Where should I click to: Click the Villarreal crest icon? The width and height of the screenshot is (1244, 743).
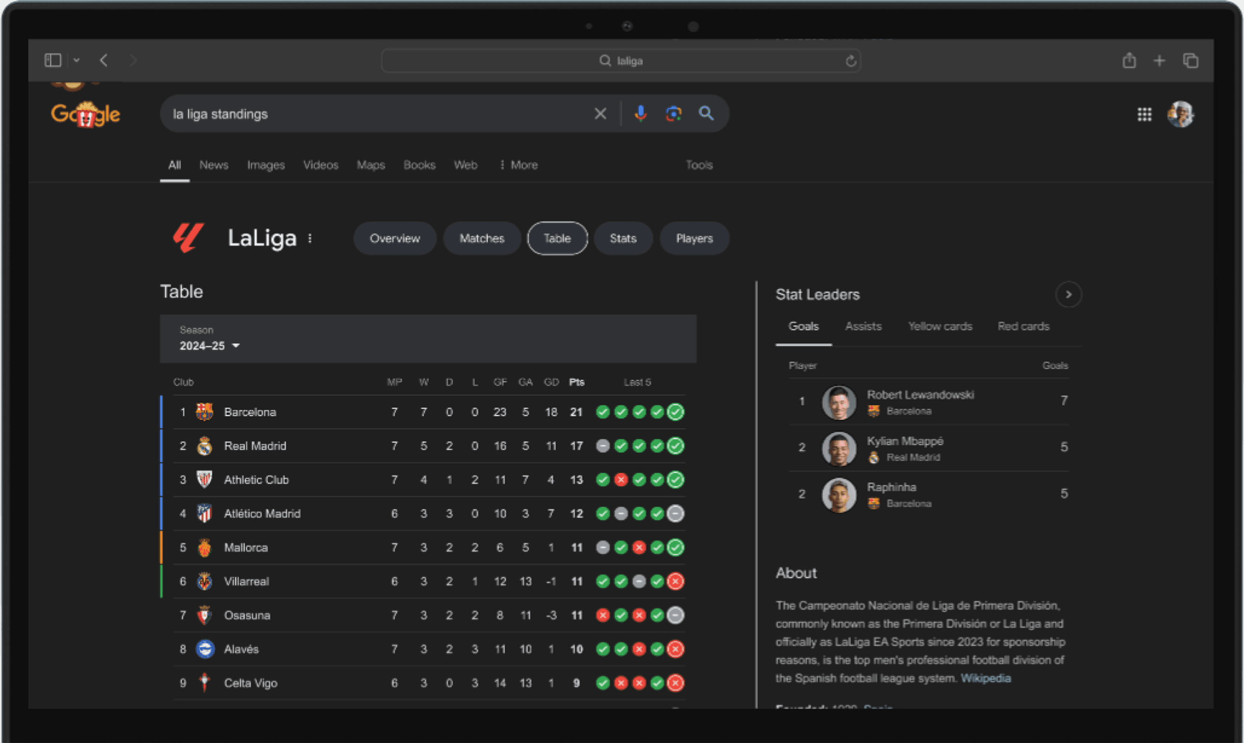(x=204, y=581)
